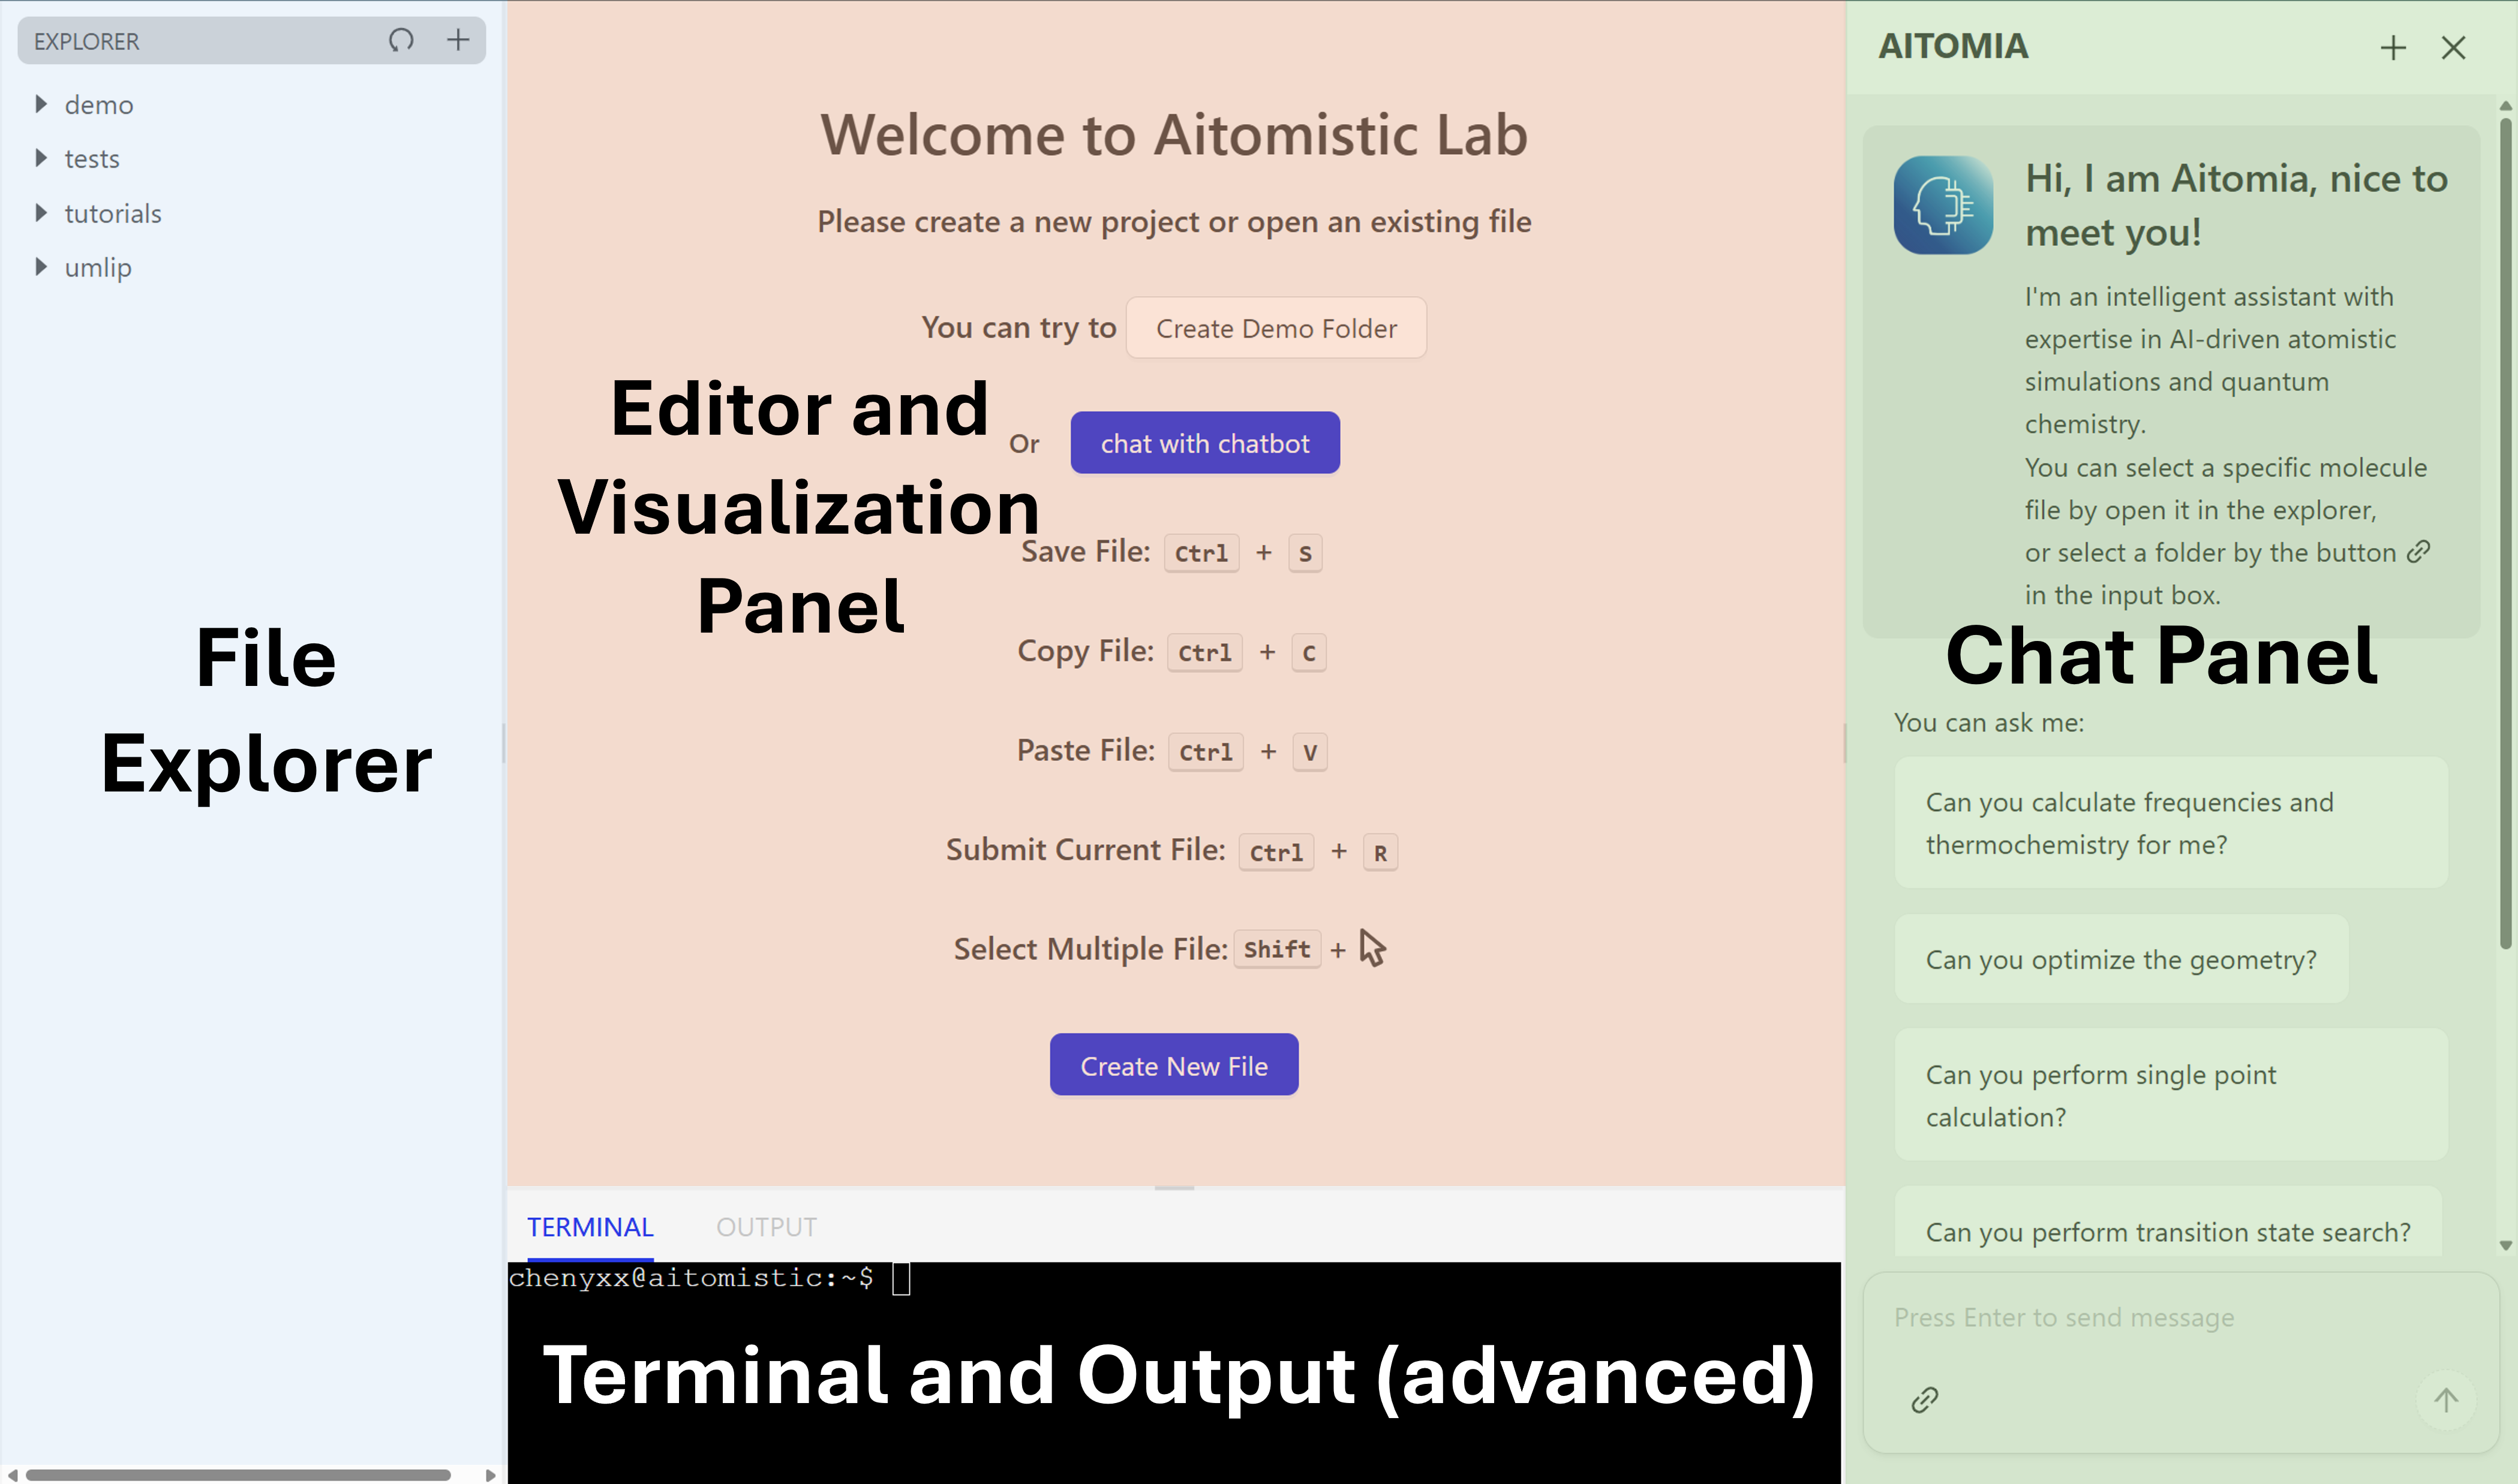Click the chat with chatbot button
The width and height of the screenshot is (2518, 1484).
(1204, 443)
